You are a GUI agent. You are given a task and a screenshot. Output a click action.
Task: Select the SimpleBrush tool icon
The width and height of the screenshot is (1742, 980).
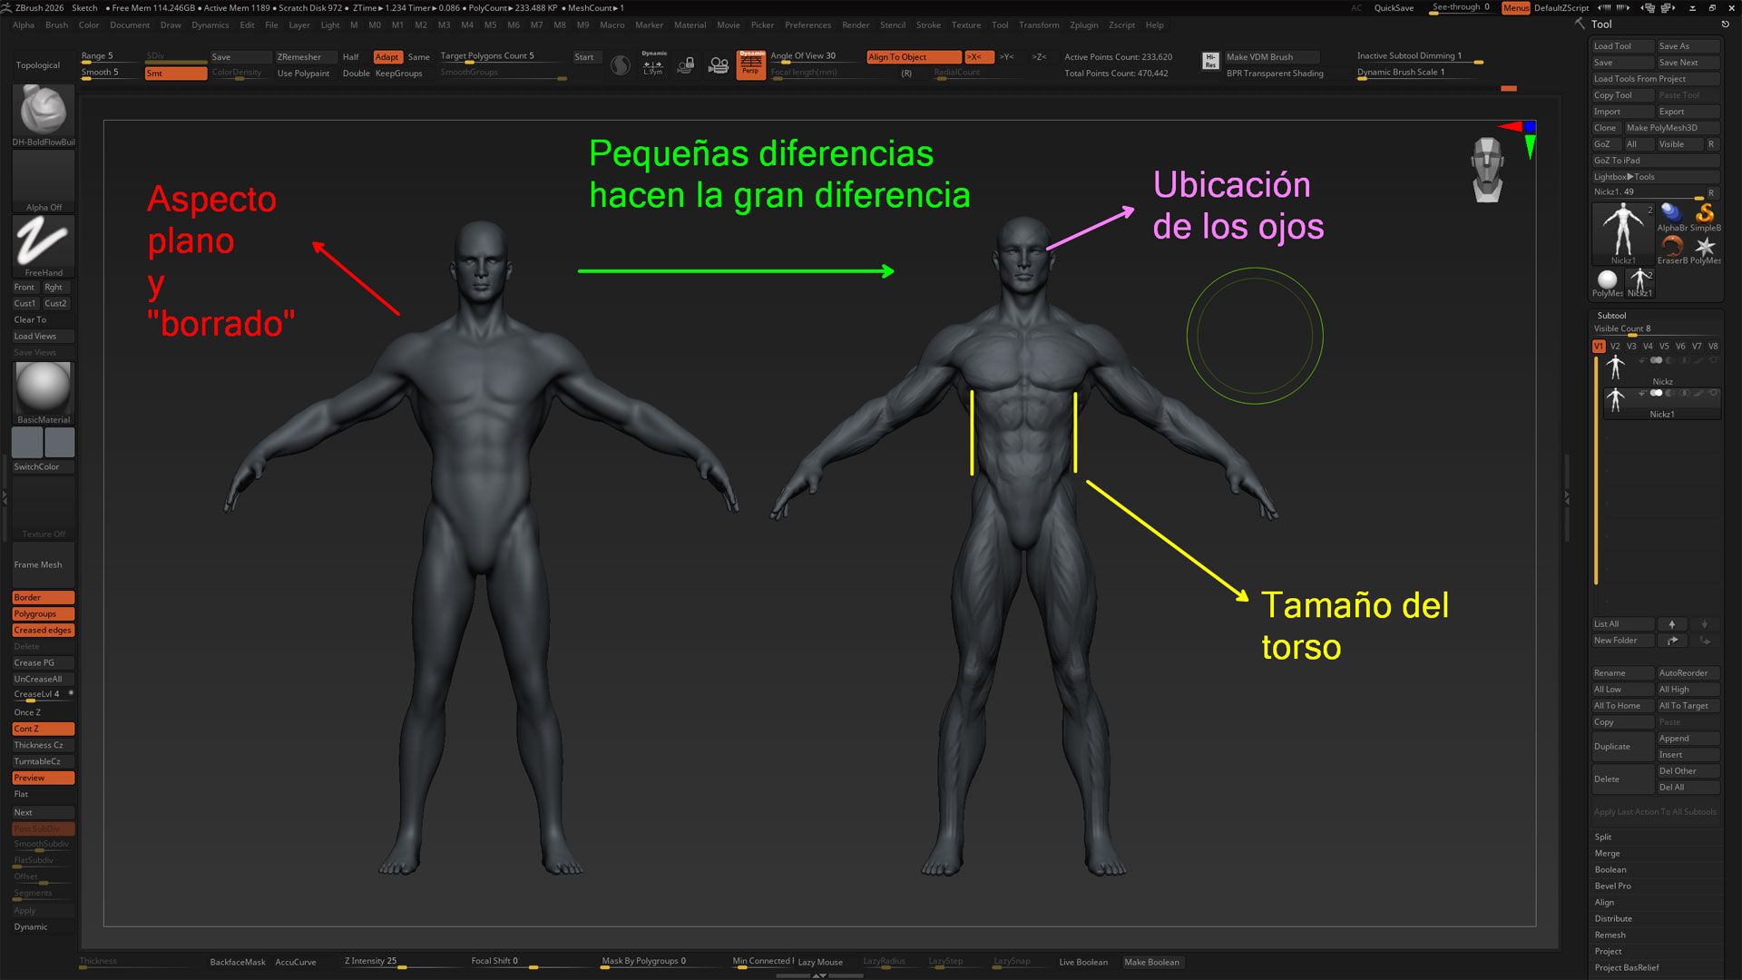(1705, 214)
